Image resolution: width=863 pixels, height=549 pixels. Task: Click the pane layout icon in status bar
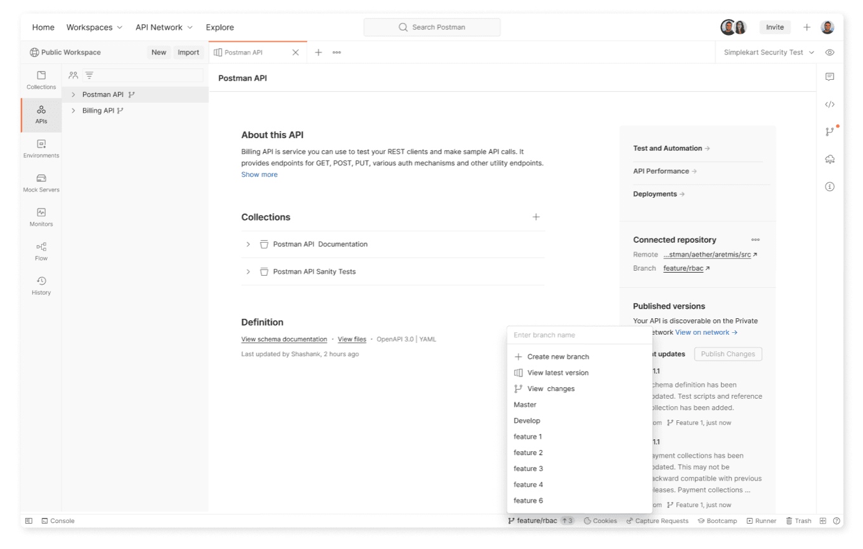click(x=823, y=521)
